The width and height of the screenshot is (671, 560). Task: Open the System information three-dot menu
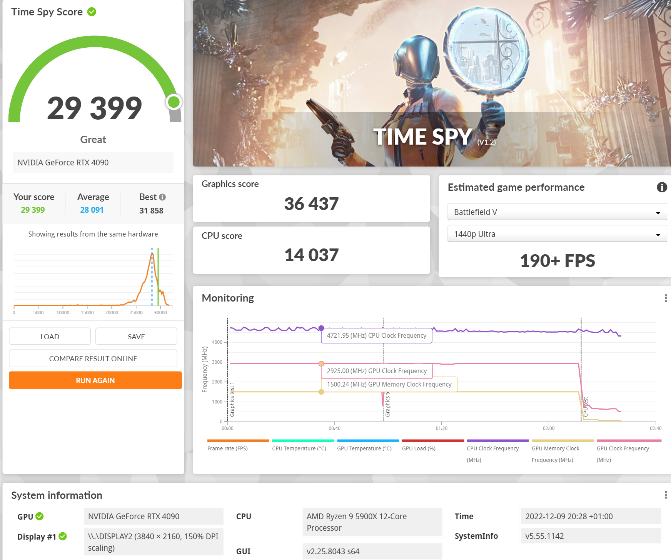[x=666, y=495]
